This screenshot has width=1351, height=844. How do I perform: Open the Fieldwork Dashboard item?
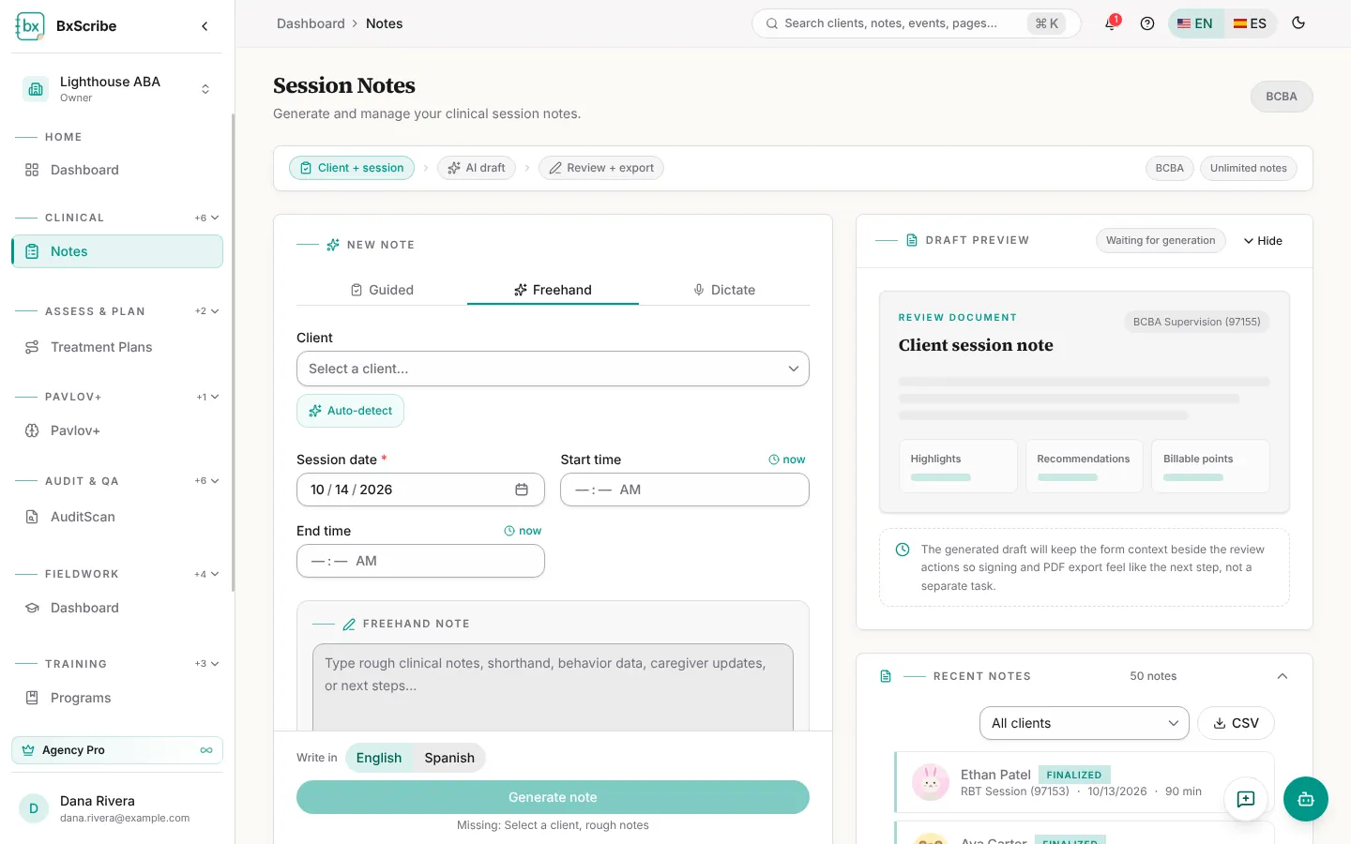[x=116, y=608]
